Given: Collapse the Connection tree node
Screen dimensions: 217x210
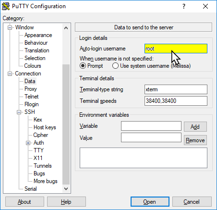Looking at the screenshot, I should pos(10,74).
